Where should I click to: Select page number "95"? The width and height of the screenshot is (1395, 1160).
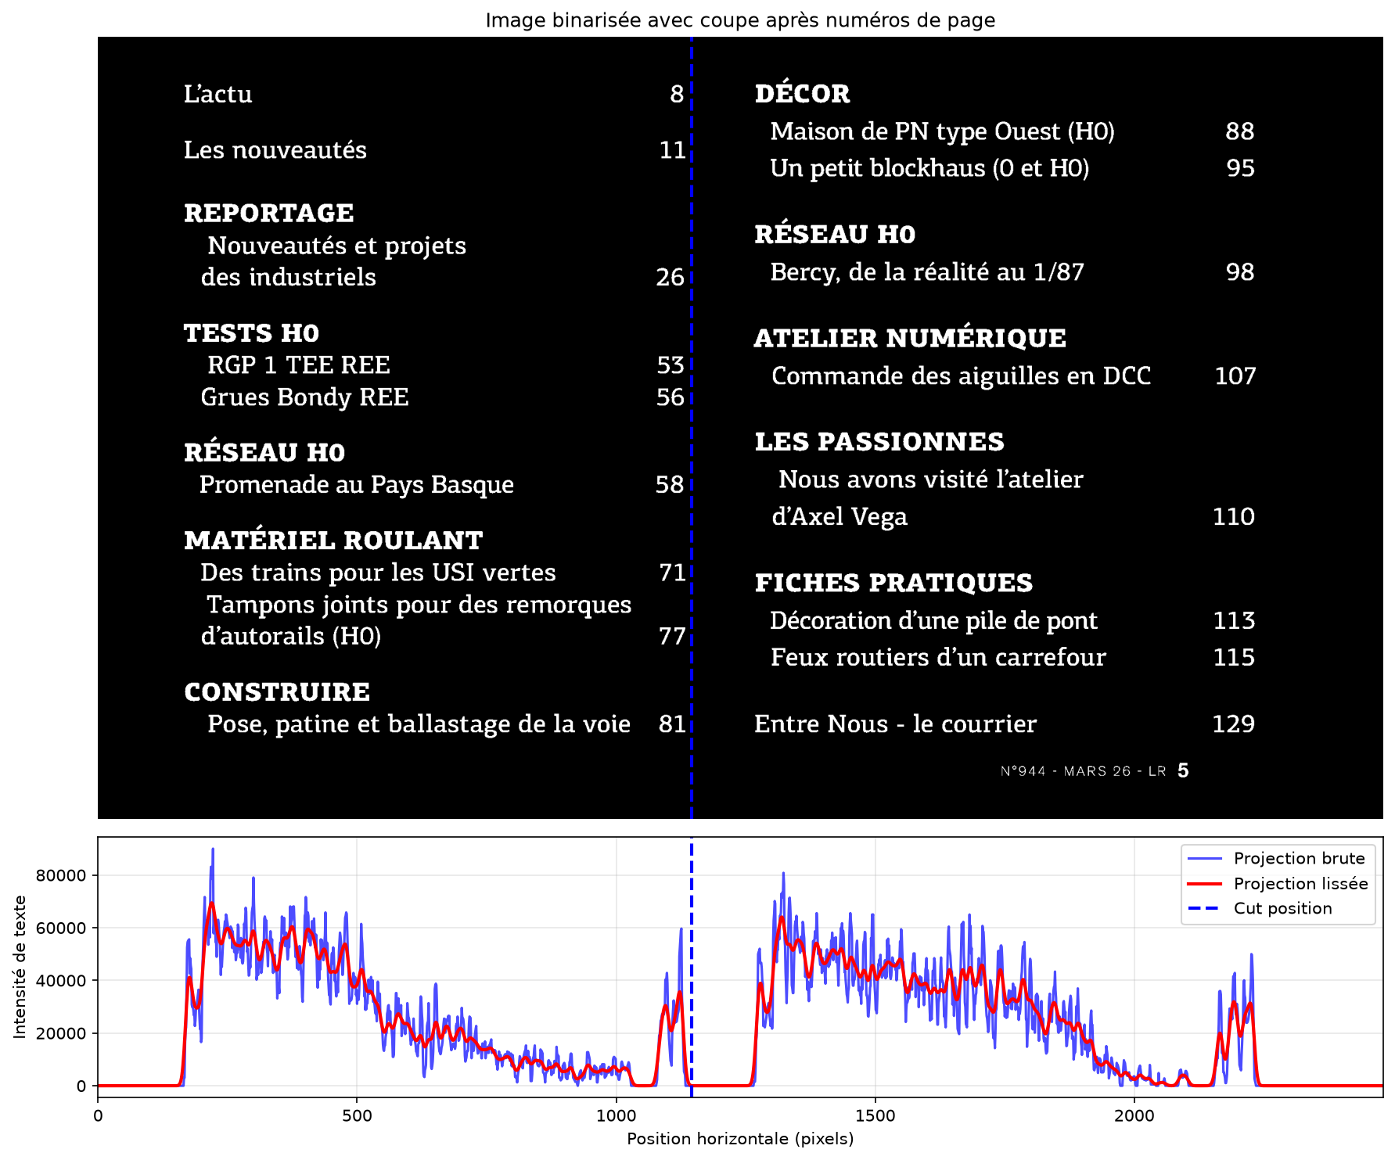click(1240, 168)
